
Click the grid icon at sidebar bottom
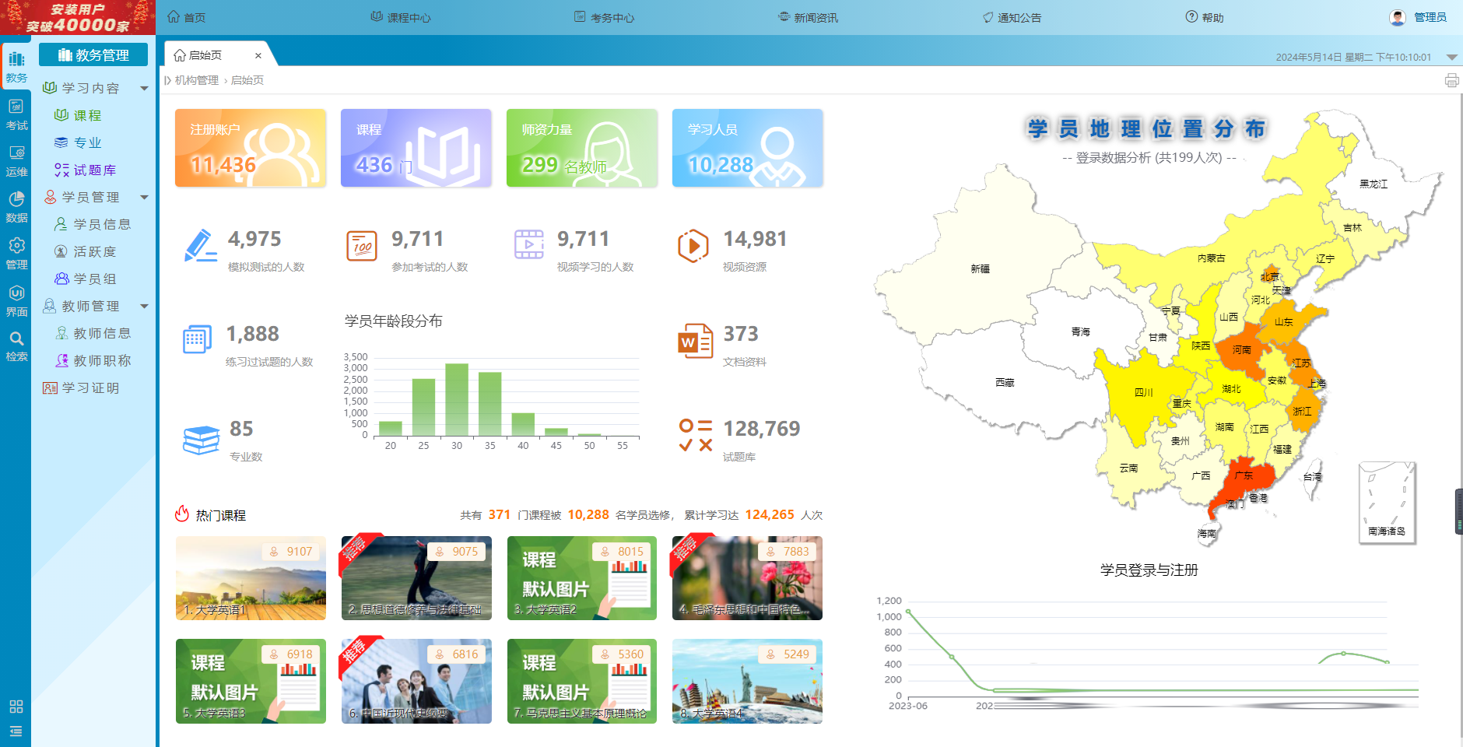click(x=16, y=707)
